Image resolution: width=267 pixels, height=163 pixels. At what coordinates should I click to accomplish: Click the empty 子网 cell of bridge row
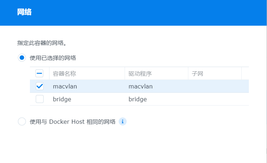214,99
